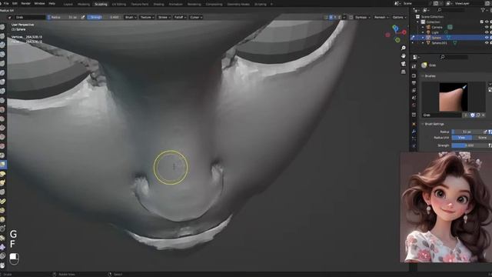Open the Texture dropdown in header
The width and height of the screenshot is (492, 277).
pyautogui.click(x=147, y=17)
